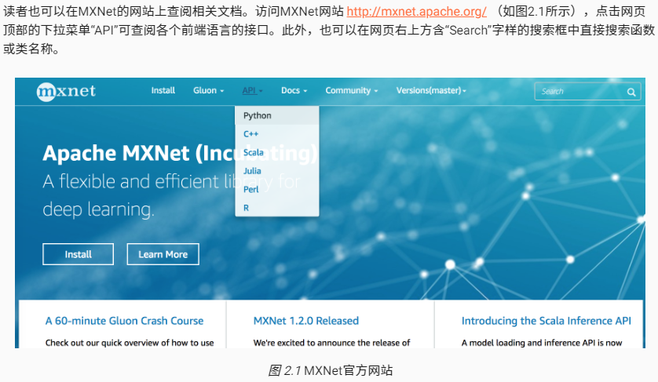Pick R from the API menu

coord(277,208)
